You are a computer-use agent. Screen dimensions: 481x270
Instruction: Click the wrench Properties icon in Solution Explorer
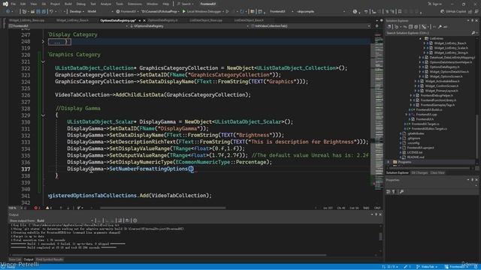click(x=440, y=27)
